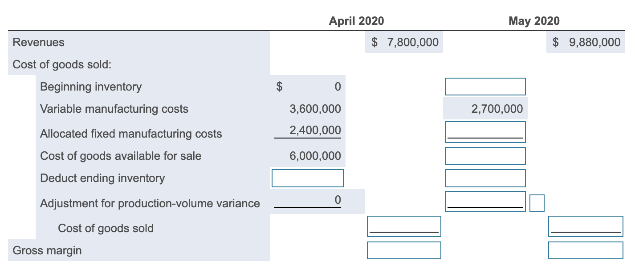Select the May ending inventory input field

click(485, 178)
